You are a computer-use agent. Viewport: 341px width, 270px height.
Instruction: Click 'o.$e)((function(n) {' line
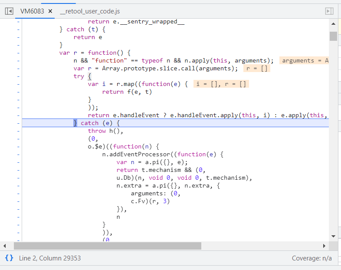pyautogui.click(x=124, y=147)
